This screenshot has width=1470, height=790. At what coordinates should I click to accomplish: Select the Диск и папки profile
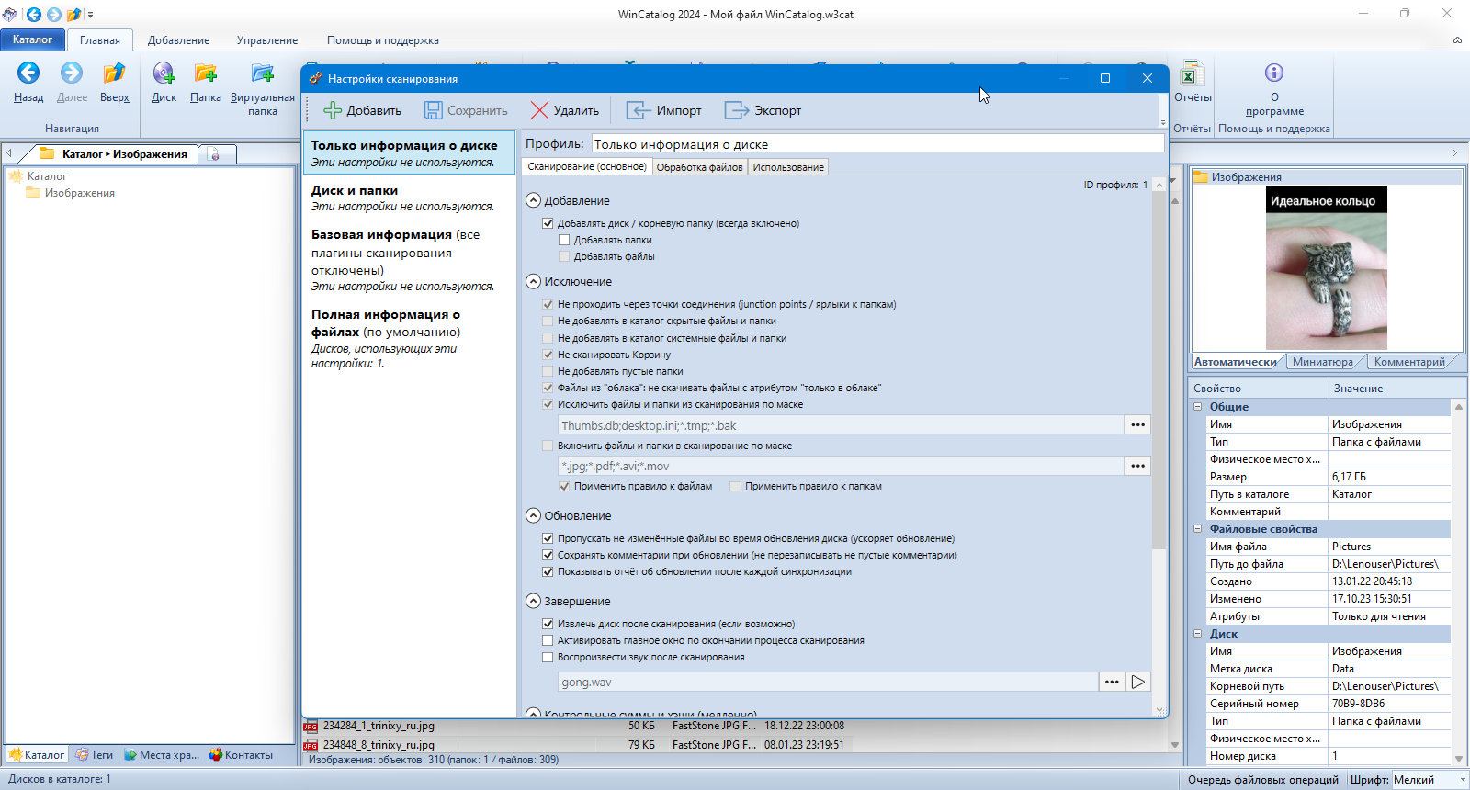409,197
